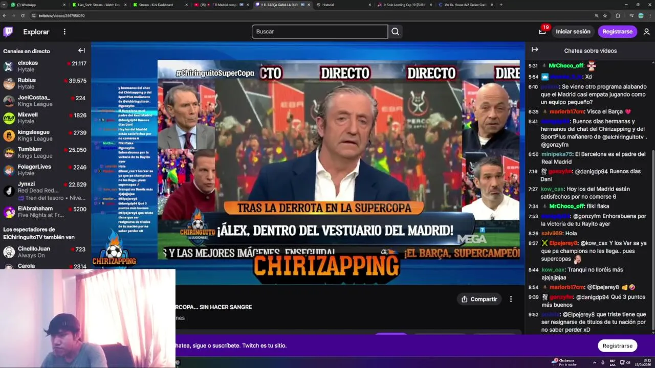655x368 pixels.
Task: Switch to the Historial tab
Action: point(342,5)
